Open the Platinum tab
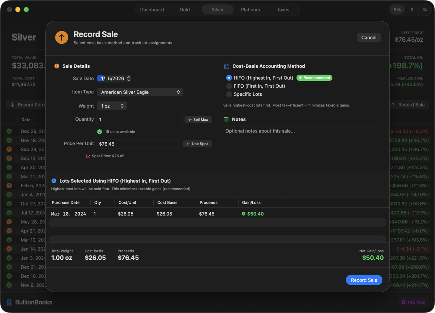Viewport: 435px width, 313px height. click(250, 10)
